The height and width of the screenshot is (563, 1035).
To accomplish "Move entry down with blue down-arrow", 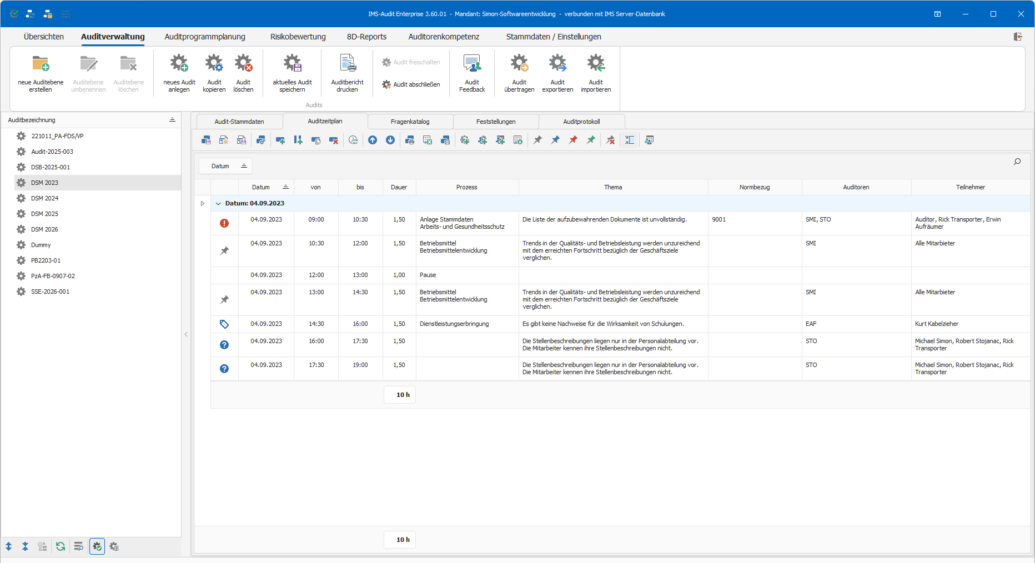I will (x=390, y=140).
